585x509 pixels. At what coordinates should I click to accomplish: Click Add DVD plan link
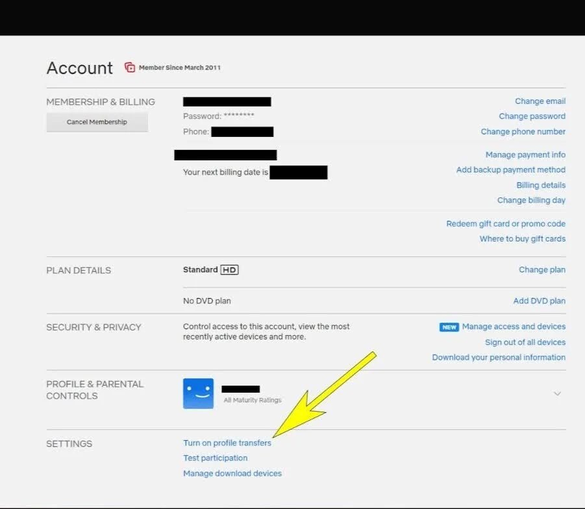pyautogui.click(x=539, y=301)
